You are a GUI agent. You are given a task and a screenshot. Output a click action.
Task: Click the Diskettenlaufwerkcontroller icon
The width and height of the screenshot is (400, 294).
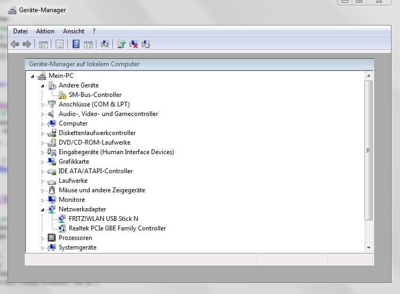52,133
